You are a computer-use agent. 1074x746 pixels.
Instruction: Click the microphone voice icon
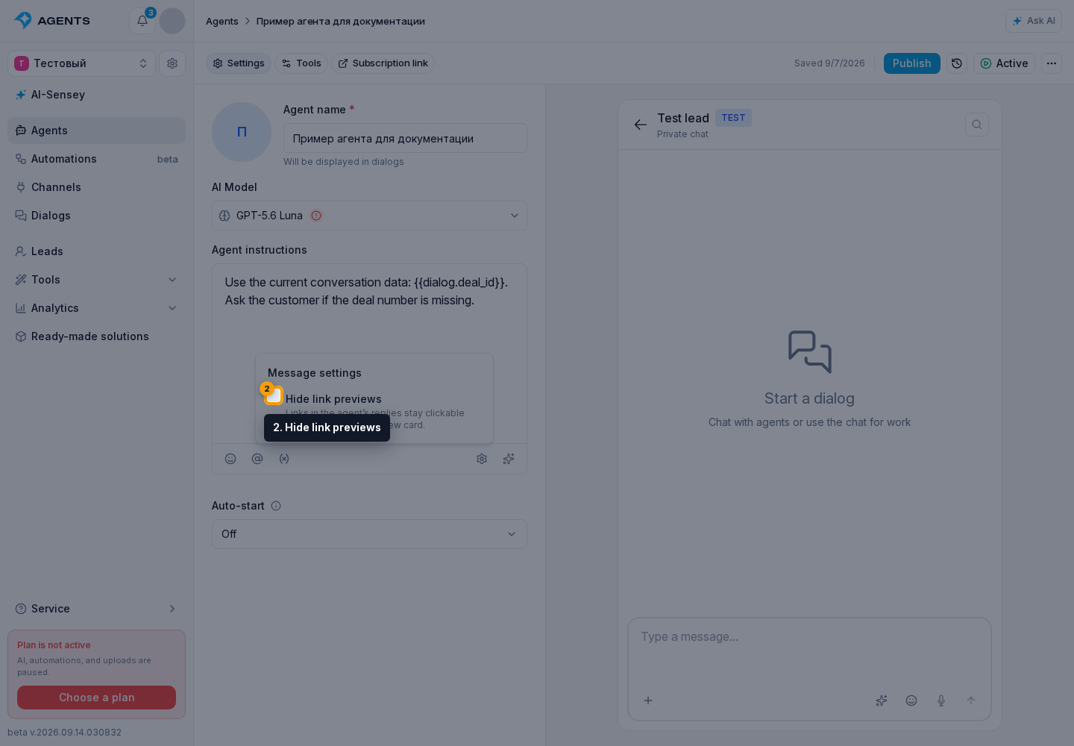coord(941,700)
